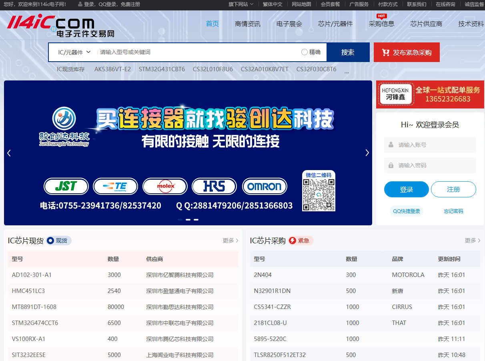Go back a slide with the left arrow
Image resolution: width=485 pixels, height=361 pixels.
tap(9, 152)
